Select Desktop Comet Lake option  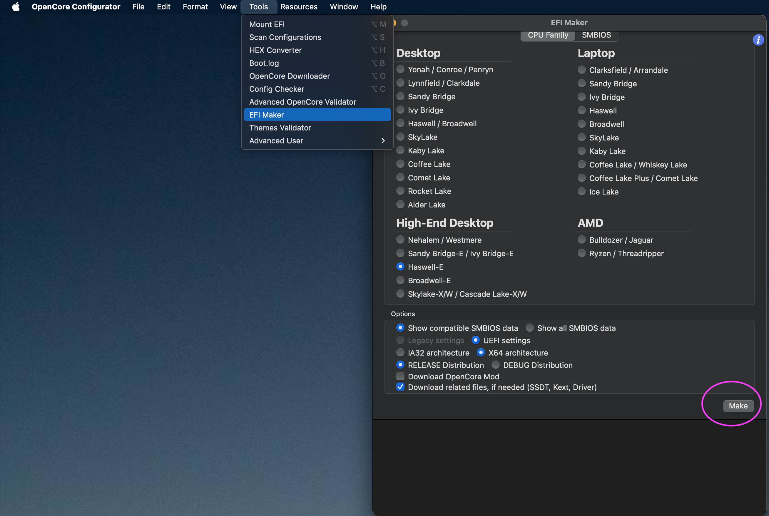[400, 177]
